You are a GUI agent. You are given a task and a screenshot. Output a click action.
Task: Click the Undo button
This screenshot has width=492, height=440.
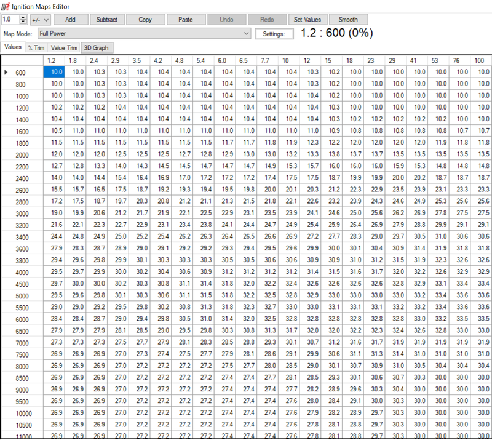pos(226,20)
